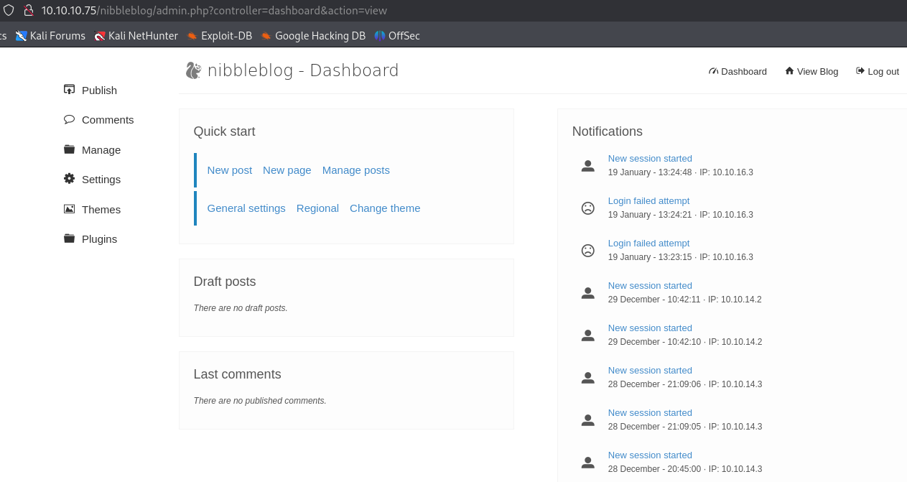This screenshot has height=482, width=907.
Task: Click the browser shield security icon
Action: (9, 11)
